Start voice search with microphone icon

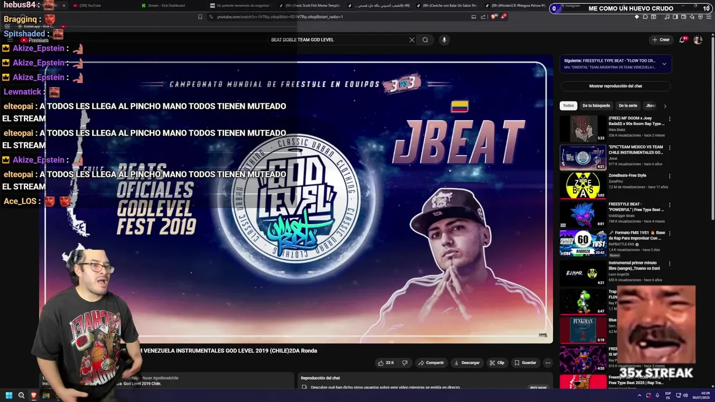(x=444, y=40)
